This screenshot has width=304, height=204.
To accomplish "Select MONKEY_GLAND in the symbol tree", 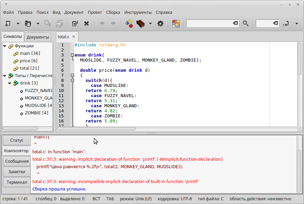I will click(39, 98).
